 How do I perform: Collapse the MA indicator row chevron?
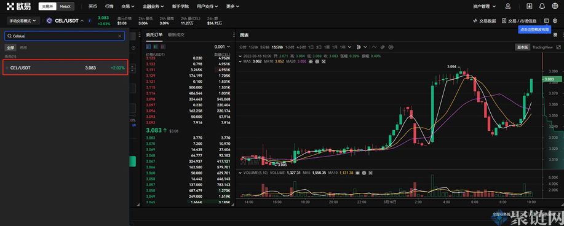(241, 61)
